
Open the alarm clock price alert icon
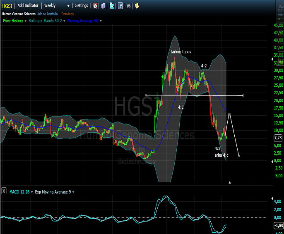95,6
